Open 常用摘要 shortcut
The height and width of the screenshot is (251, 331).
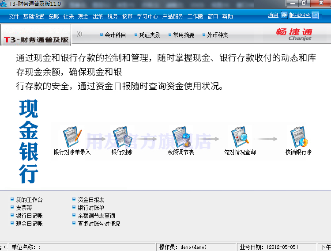point(184,35)
